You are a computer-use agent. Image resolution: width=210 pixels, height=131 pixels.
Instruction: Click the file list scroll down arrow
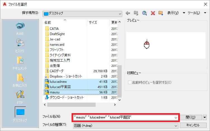click(120, 100)
